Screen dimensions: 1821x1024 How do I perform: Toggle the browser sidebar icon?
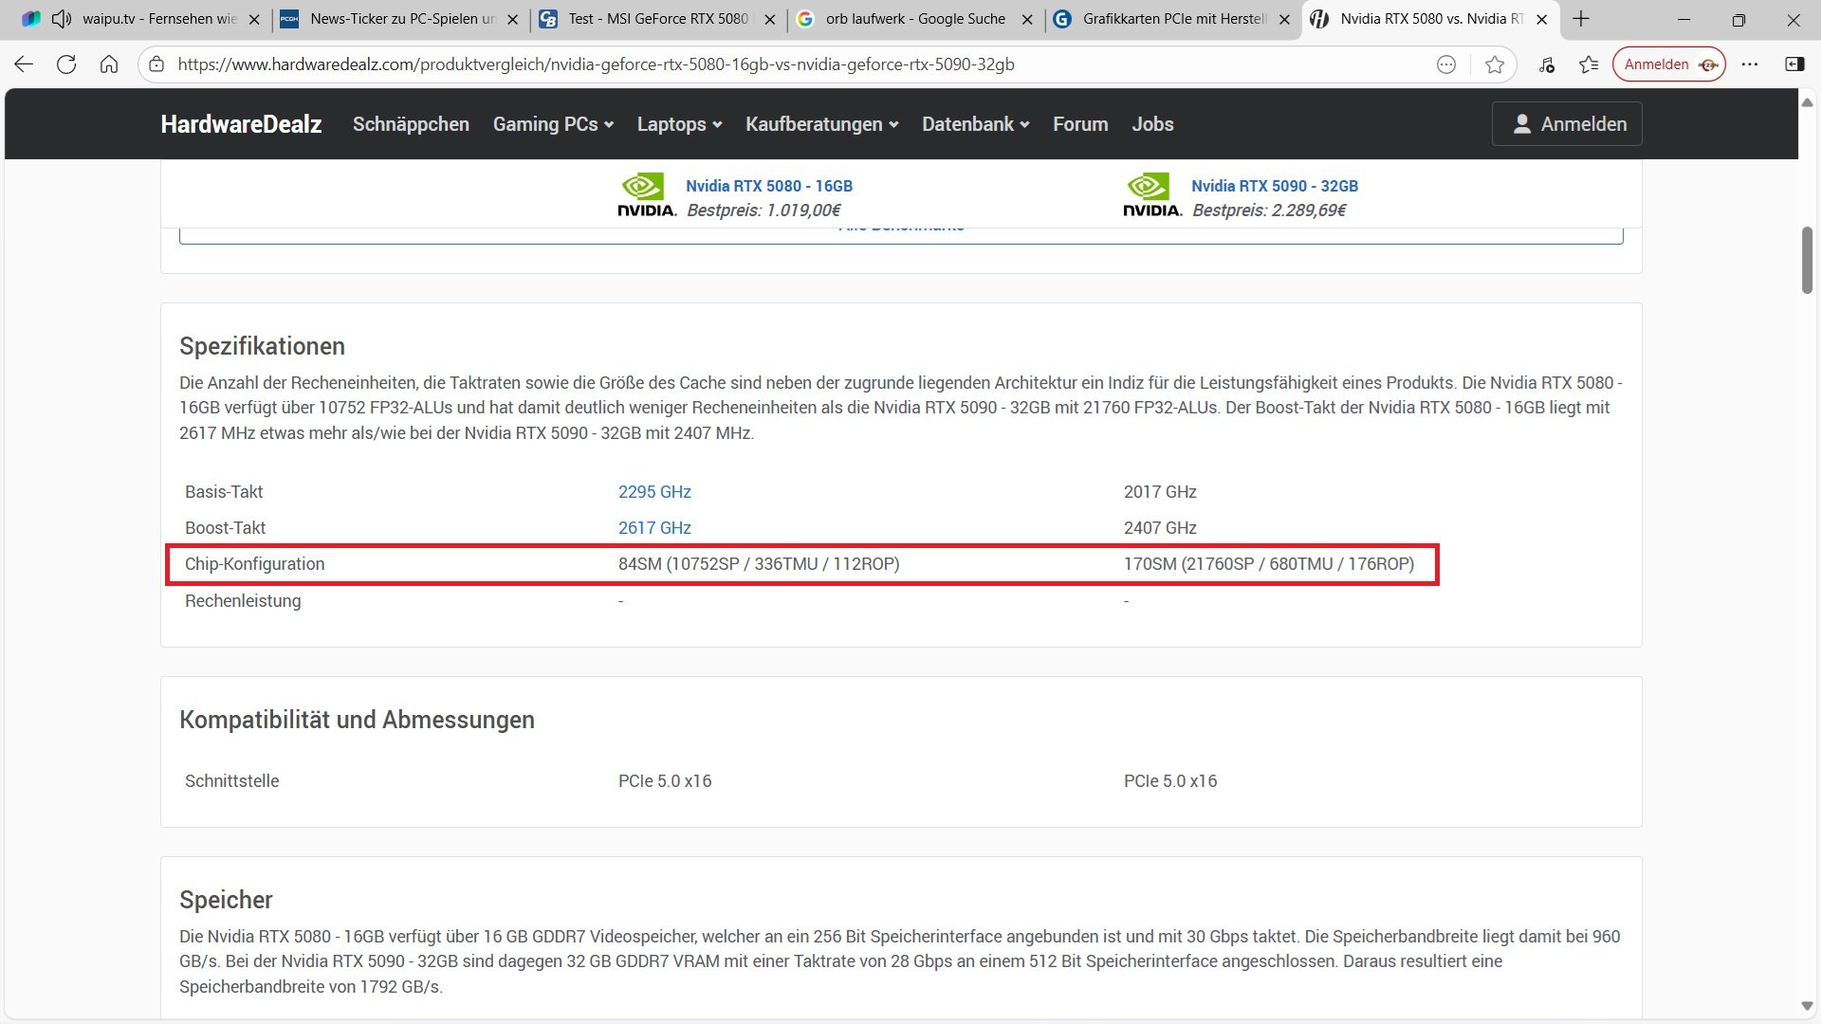(x=1794, y=64)
